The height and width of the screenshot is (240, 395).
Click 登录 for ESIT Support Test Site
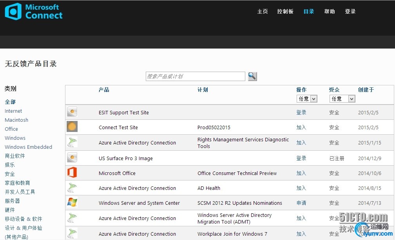pos(301,112)
